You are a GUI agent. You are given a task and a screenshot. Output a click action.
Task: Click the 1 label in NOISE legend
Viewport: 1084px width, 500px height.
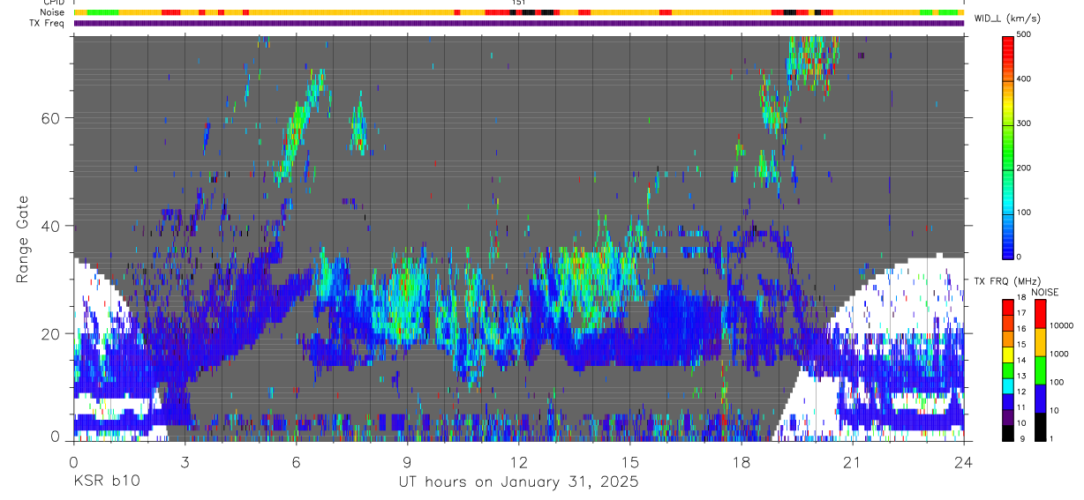pyautogui.click(x=1051, y=438)
